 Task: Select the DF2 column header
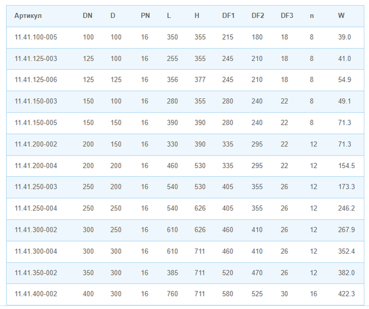tap(258, 16)
